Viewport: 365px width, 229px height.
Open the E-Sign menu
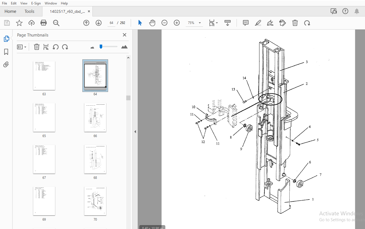tap(36, 3)
